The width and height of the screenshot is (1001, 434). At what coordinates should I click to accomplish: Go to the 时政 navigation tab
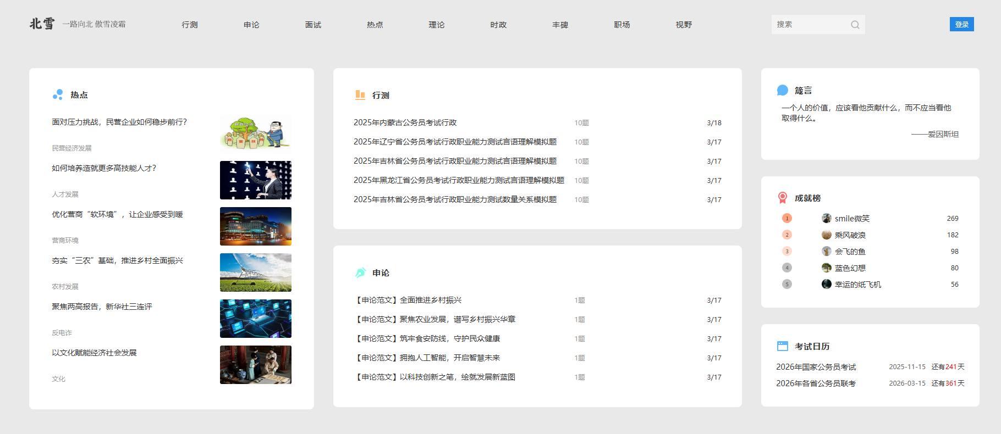pyautogui.click(x=498, y=25)
